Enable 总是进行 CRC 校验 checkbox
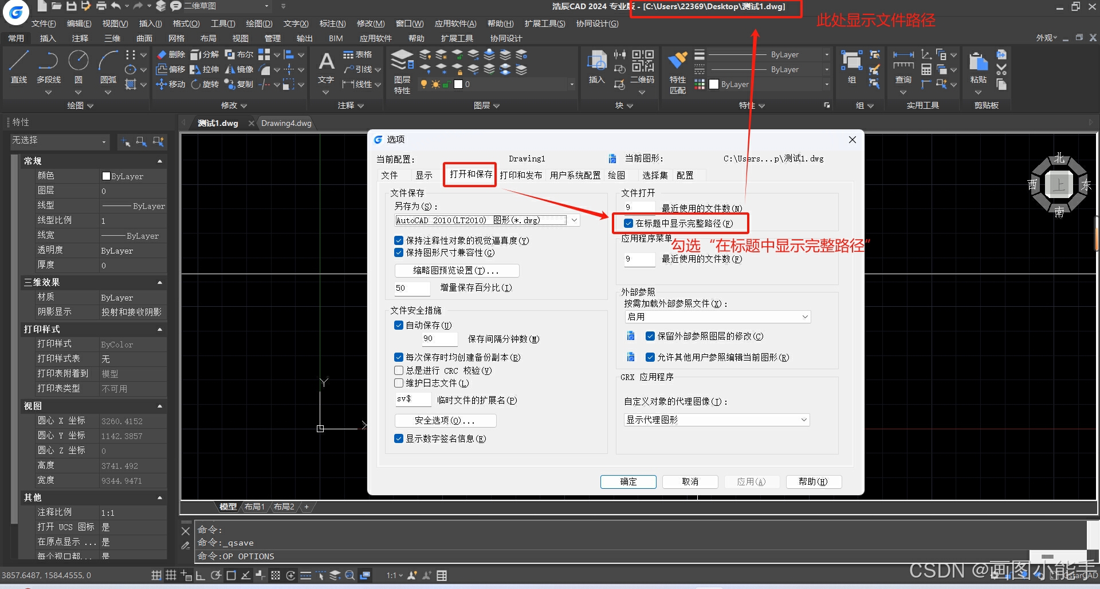This screenshot has height=589, width=1100. coord(399,370)
